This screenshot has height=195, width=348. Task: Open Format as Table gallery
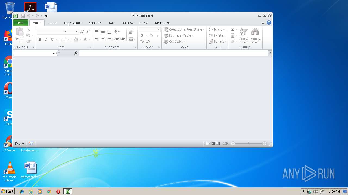179,35
